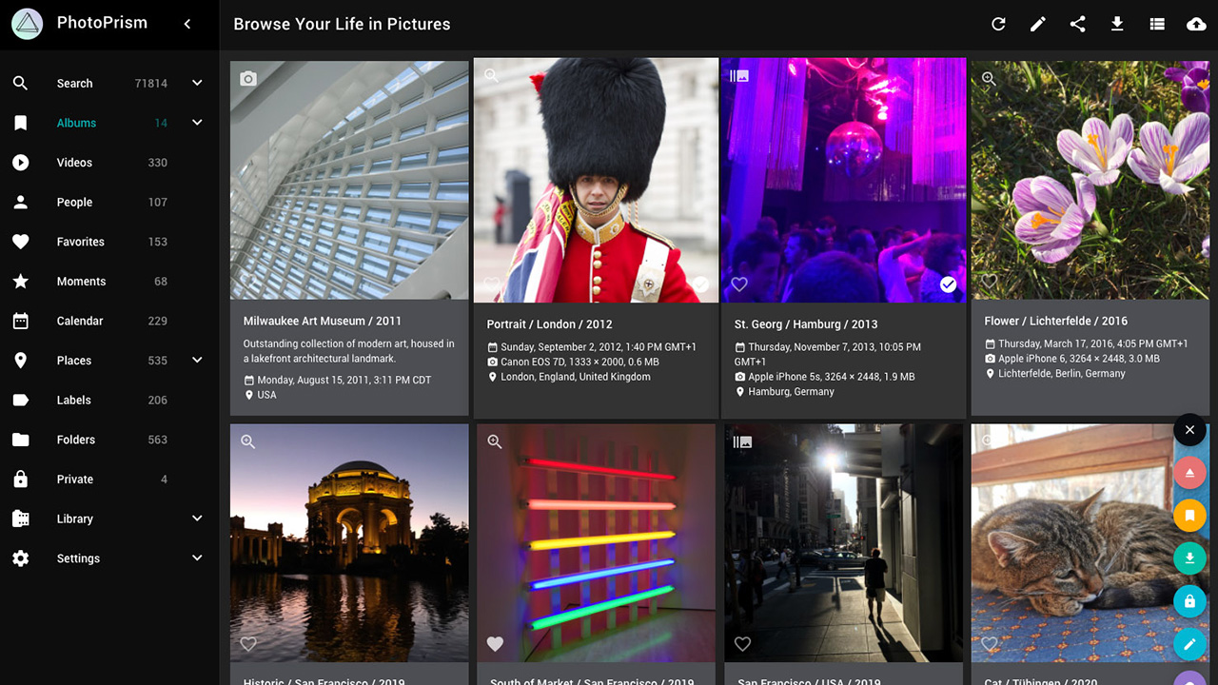1218x685 pixels.
Task: Switch to list view using the toolbar icon
Action: (1157, 25)
